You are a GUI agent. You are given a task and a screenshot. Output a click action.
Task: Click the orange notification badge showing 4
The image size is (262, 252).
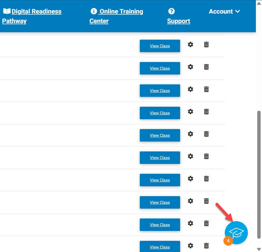point(228,241)
